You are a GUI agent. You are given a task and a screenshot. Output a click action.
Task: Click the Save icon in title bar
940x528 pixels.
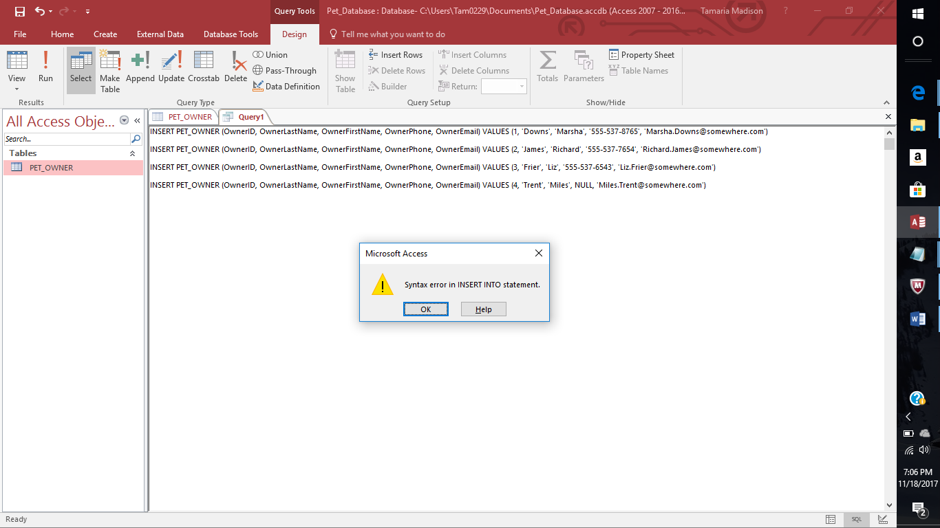tap(19, 11)
